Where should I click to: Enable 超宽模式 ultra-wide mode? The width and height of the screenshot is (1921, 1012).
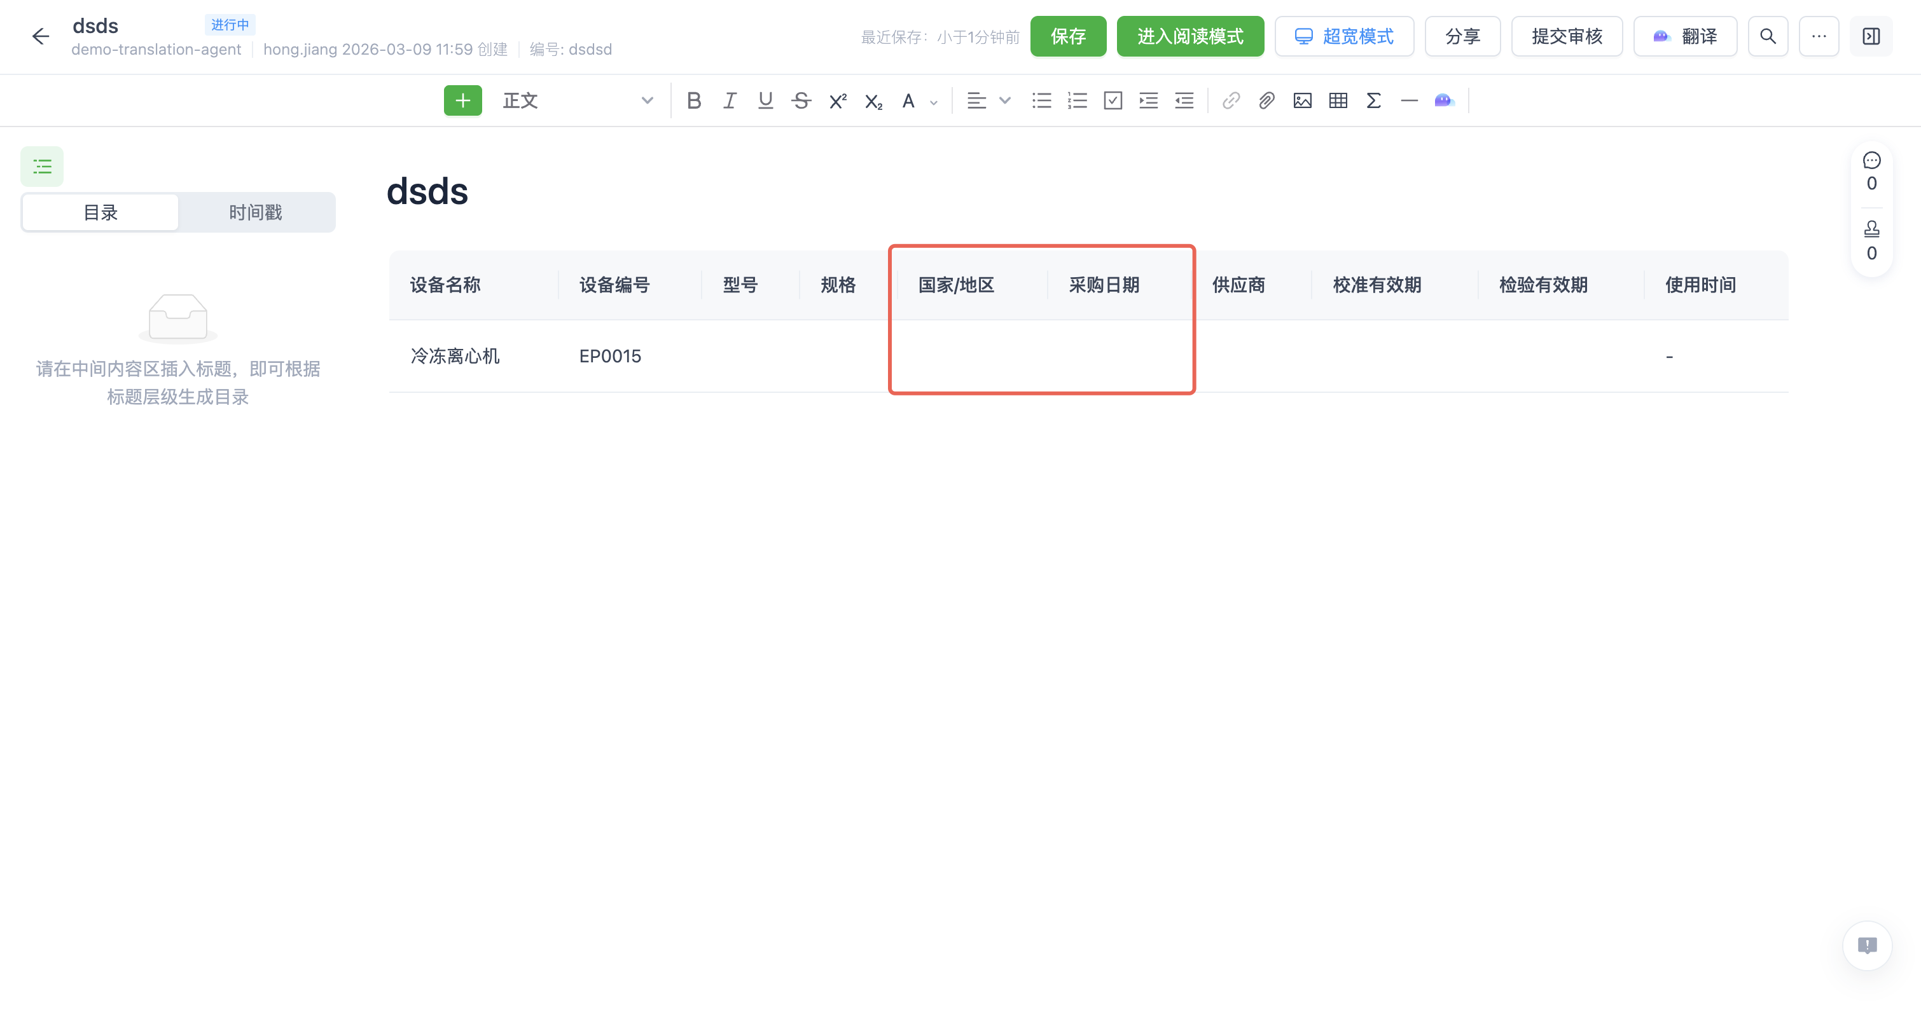(1344, 36)
